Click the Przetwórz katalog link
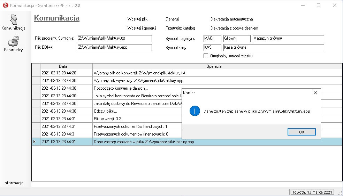 tap(180, 28)
